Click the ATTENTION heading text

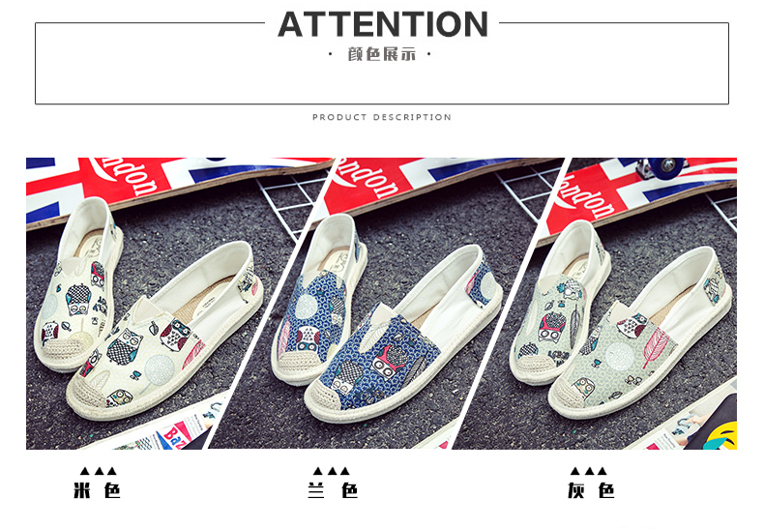tap(383, 24)
